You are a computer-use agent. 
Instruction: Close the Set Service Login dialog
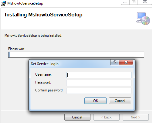coord(126,62)
